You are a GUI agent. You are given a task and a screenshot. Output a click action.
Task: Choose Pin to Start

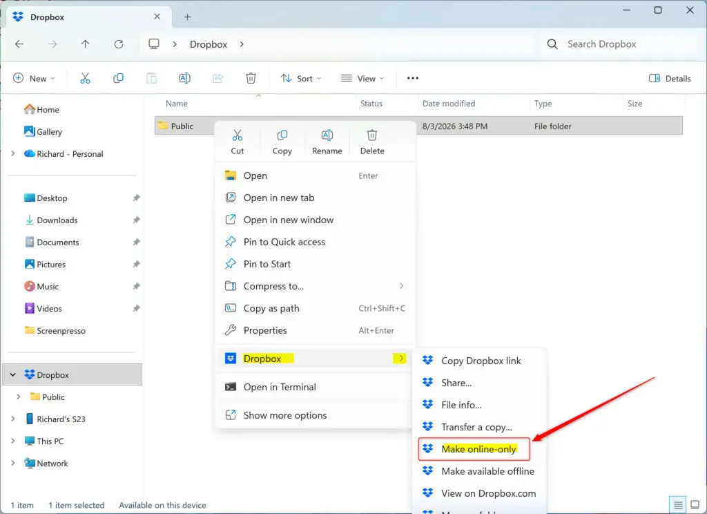(315, 264)
